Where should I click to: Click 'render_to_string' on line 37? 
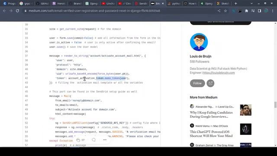[x=76, y=56]
